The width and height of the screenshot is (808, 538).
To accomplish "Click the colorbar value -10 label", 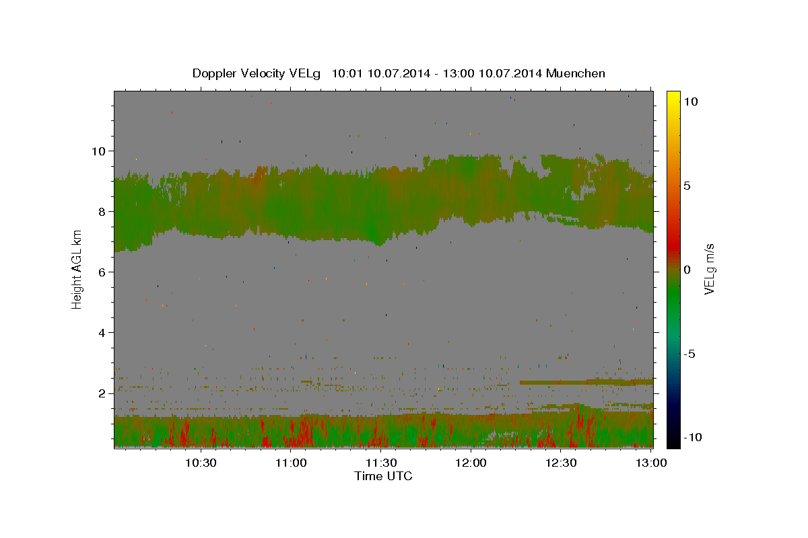I will point(692,438).
